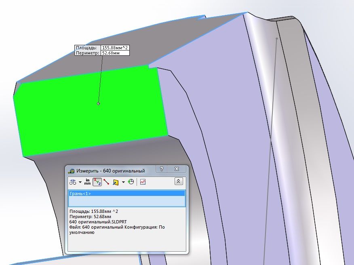Click the measure tool icon in title bar

point(72,170)
